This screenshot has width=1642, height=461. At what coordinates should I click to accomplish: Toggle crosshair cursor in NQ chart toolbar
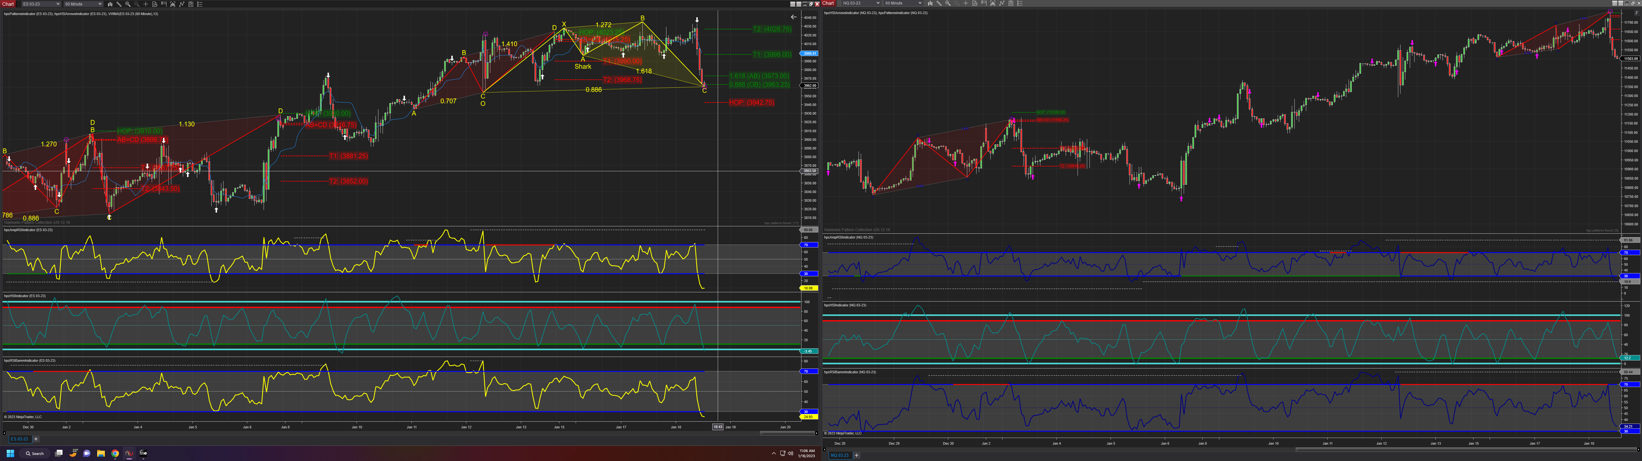[966, 3]
